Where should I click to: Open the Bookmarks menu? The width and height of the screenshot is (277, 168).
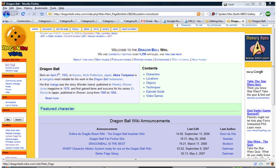tap(41, 8)
